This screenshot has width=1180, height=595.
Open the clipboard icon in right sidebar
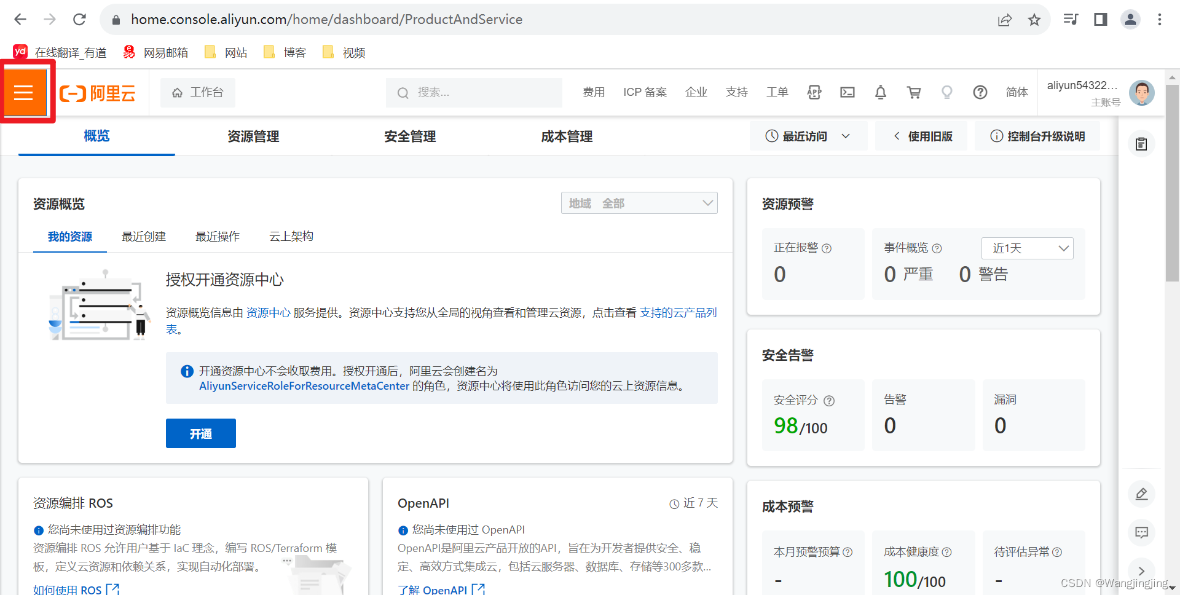pos(1142,144)
